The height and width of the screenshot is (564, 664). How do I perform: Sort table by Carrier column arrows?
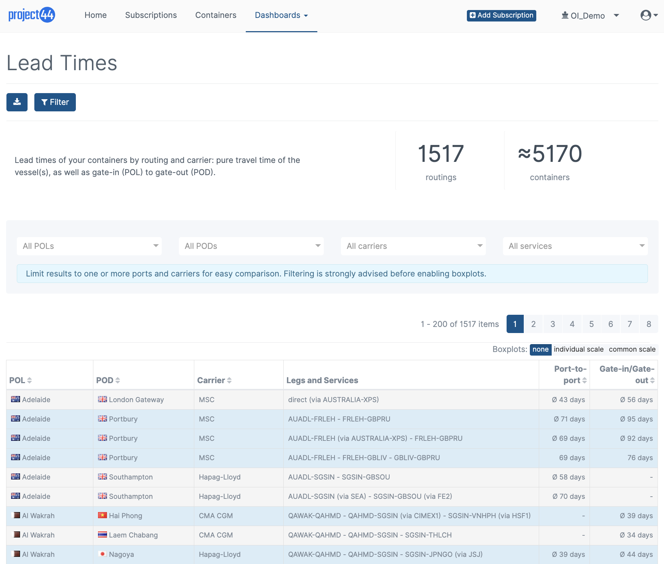(x=229, y=380)
